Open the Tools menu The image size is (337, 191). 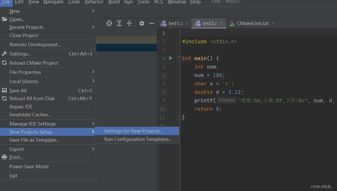click(x=143, y=2)
